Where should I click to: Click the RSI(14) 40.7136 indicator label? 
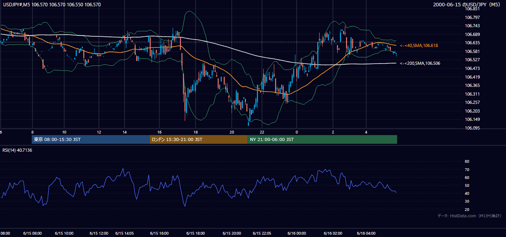coord(17,150)
